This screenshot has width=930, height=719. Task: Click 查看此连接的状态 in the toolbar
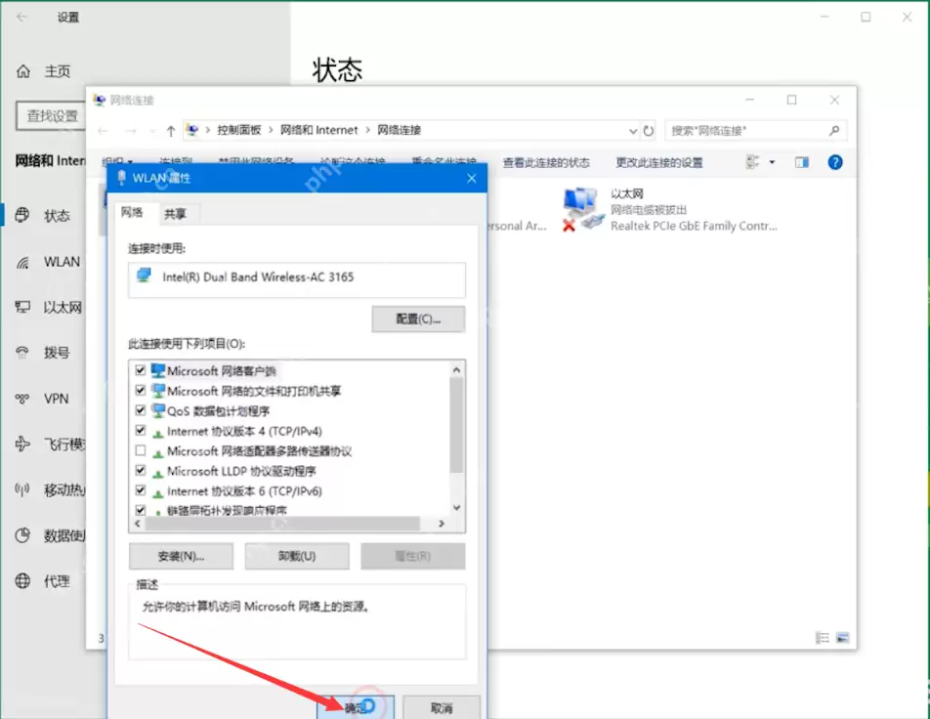(x=545, y=163)
